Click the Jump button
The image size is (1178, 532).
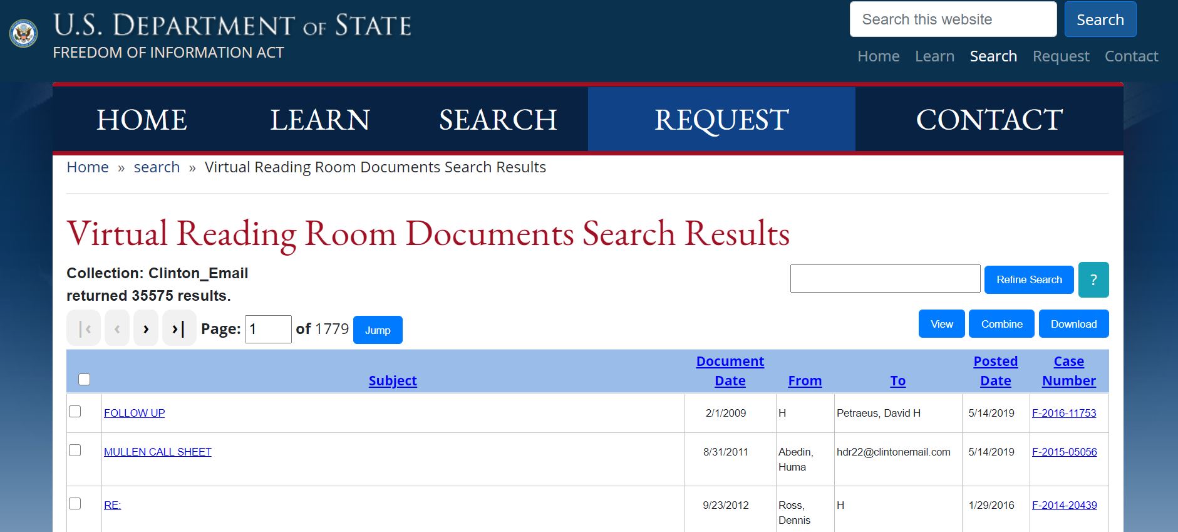(378, 330)
